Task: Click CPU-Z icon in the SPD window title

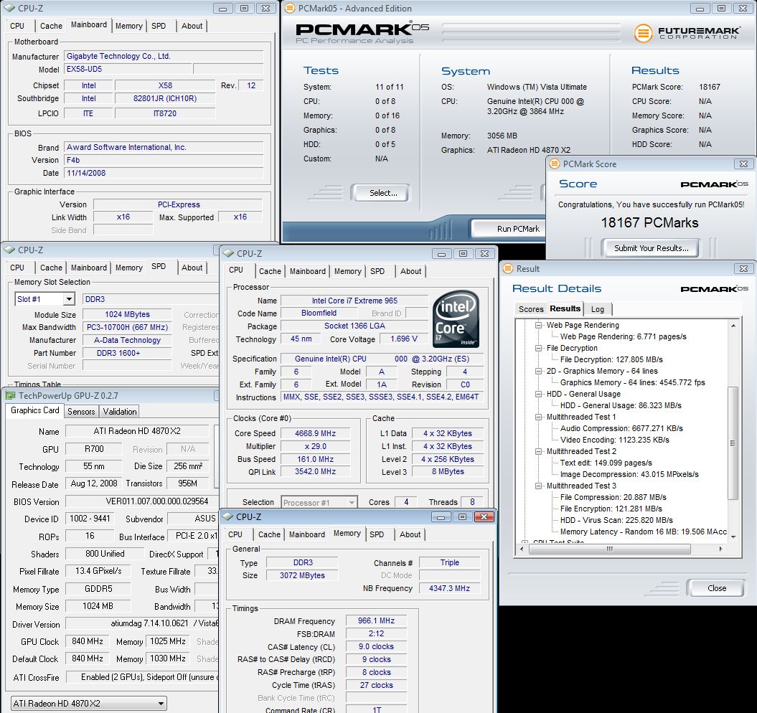Action: (9, 250)
